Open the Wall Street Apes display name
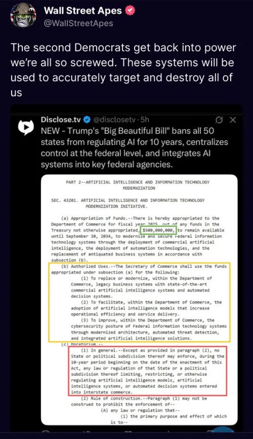Screen dimensions: 253x439 tap(82, 11)
